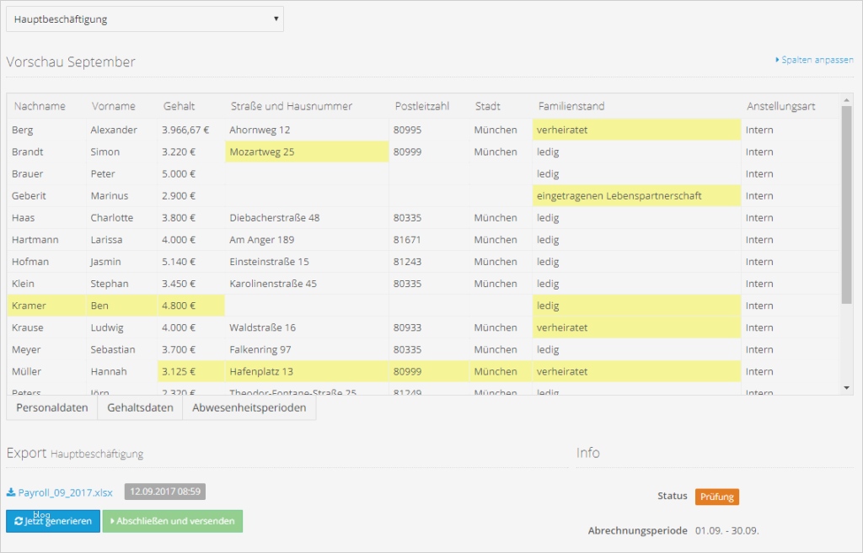
Task: Click the scrollbar down arrow of the table
Action: [x=846, y=388]
